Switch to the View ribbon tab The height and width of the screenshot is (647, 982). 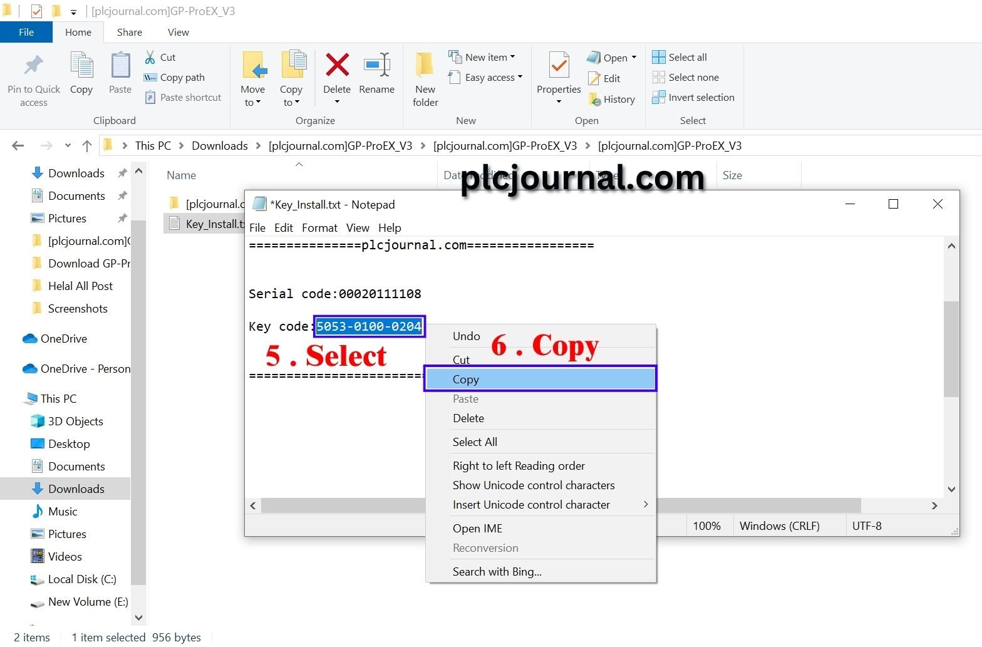click(178, 32)
